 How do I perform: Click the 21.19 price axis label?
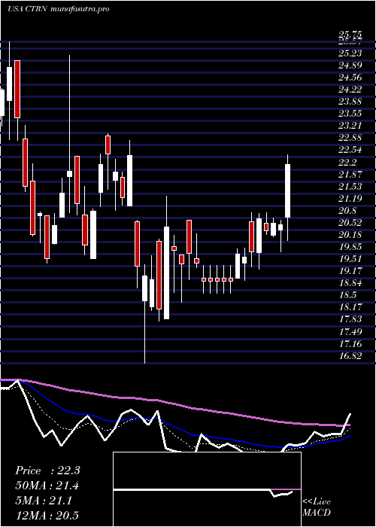350,199
